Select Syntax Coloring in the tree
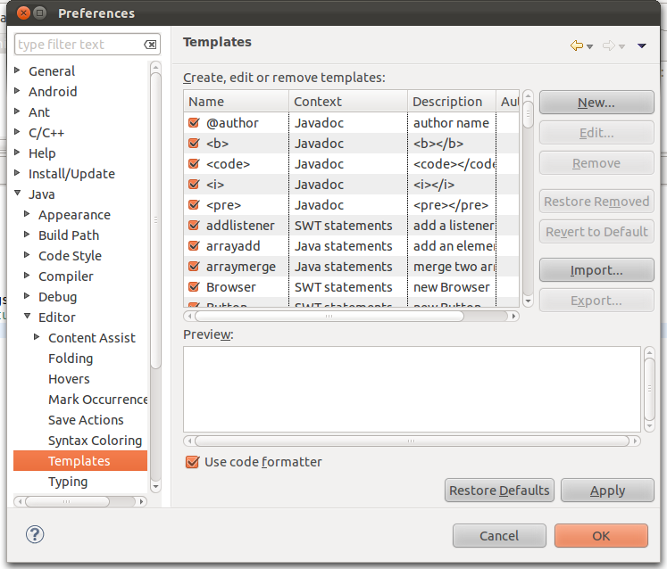The height and width of the screenshot is (569, 667). (95, 441)
